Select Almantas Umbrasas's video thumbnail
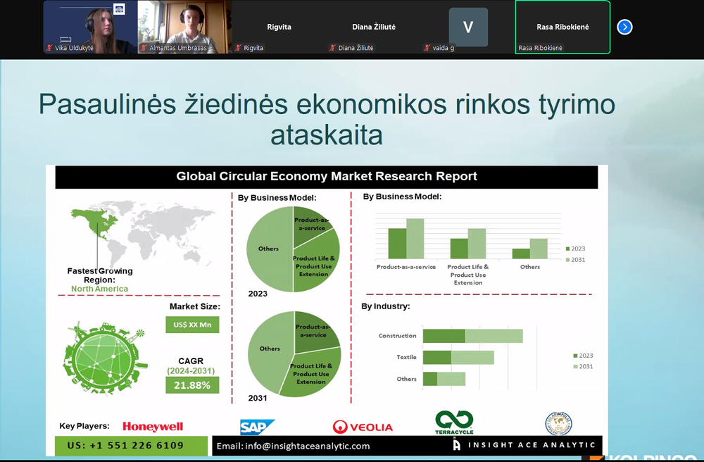704x462 pixels. click(x=185, y=27)
